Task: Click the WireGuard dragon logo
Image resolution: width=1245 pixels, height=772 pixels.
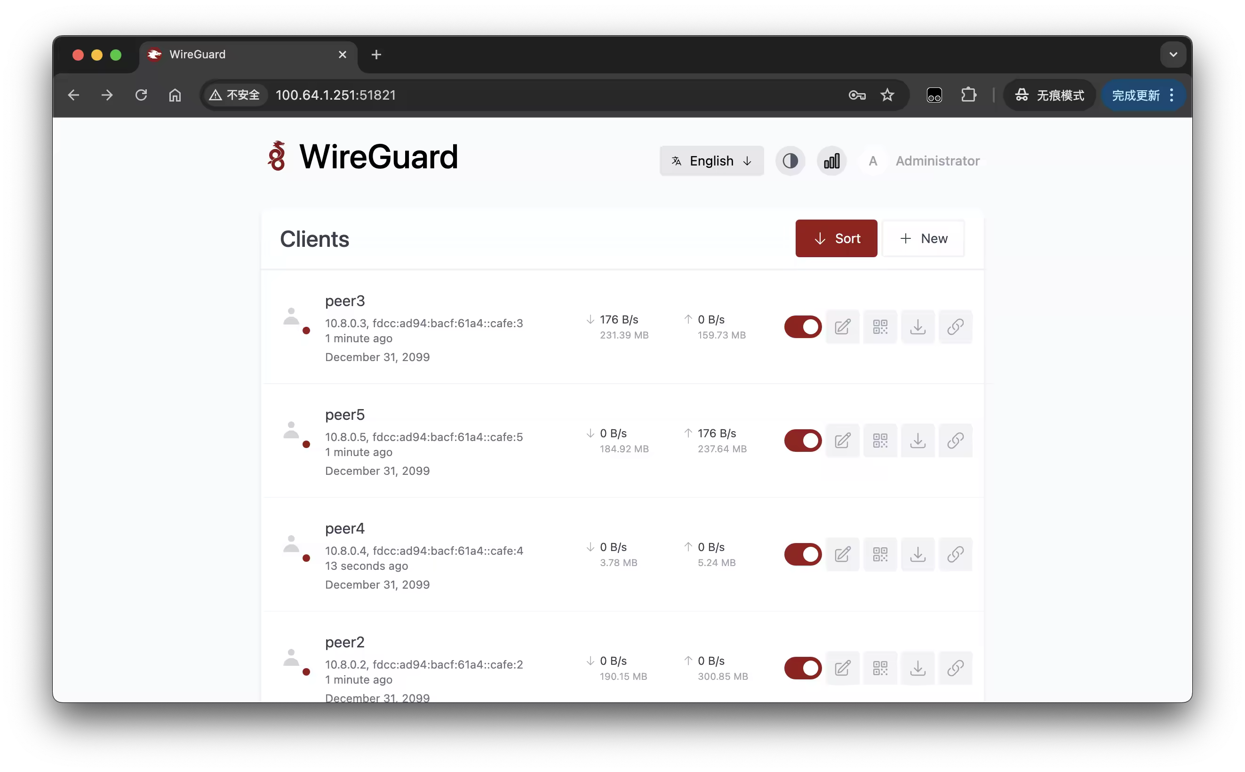Action: click(277, 156)
